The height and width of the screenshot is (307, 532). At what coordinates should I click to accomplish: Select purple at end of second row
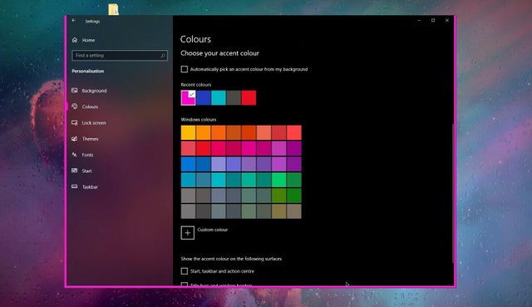click(293, 148)
